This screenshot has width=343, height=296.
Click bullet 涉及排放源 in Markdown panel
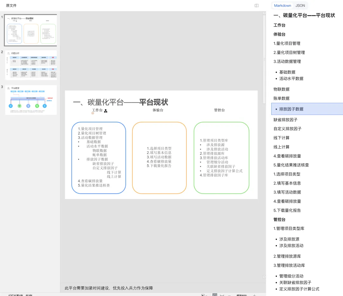(289, 239)
